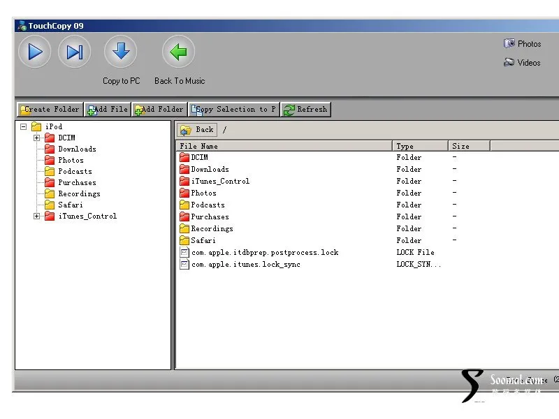
Task: Click the Add File button
Action: tap(108, 110)
